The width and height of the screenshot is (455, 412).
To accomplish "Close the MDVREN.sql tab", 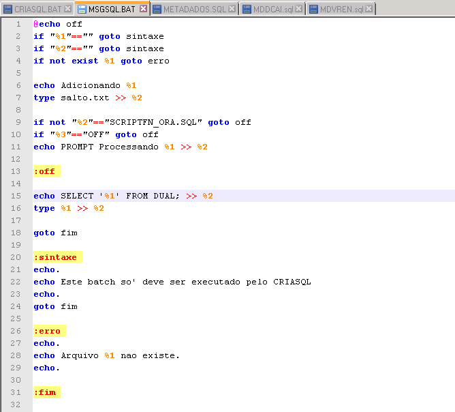I will pyautogui.click(x=368, y=9).
